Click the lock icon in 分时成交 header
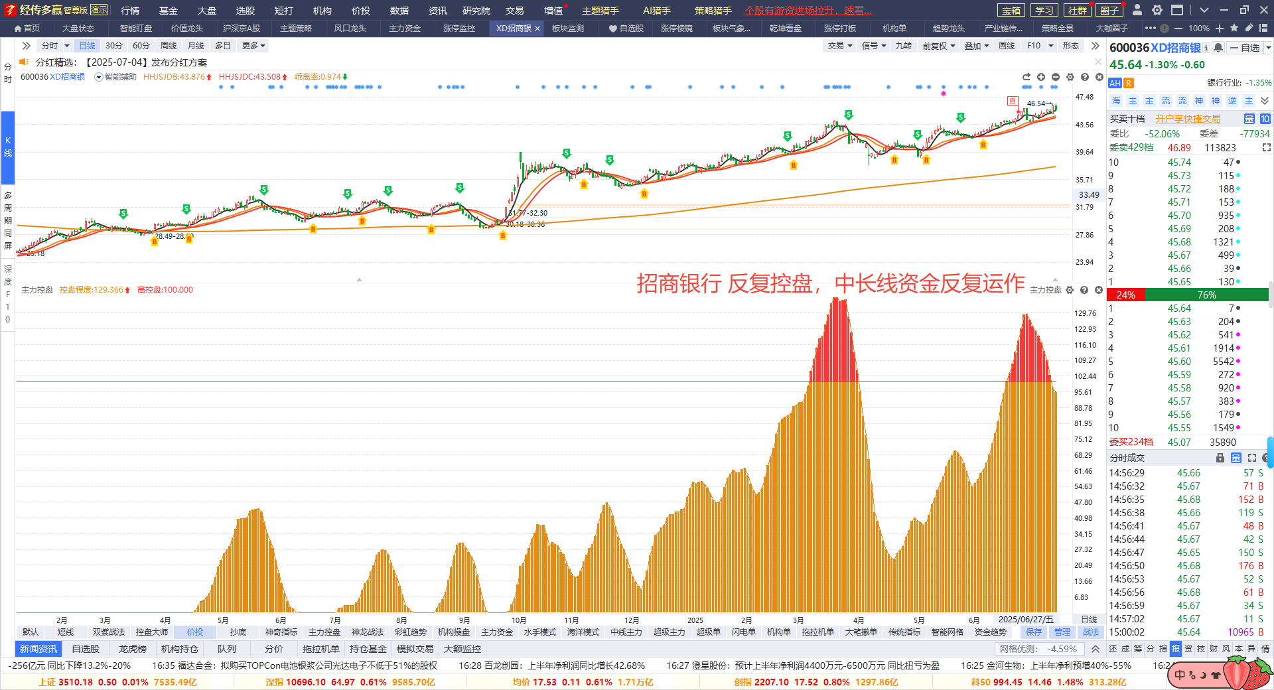Image resolution: width=1274 pixels, height=690 pixels. click(x=1220, y=458)
